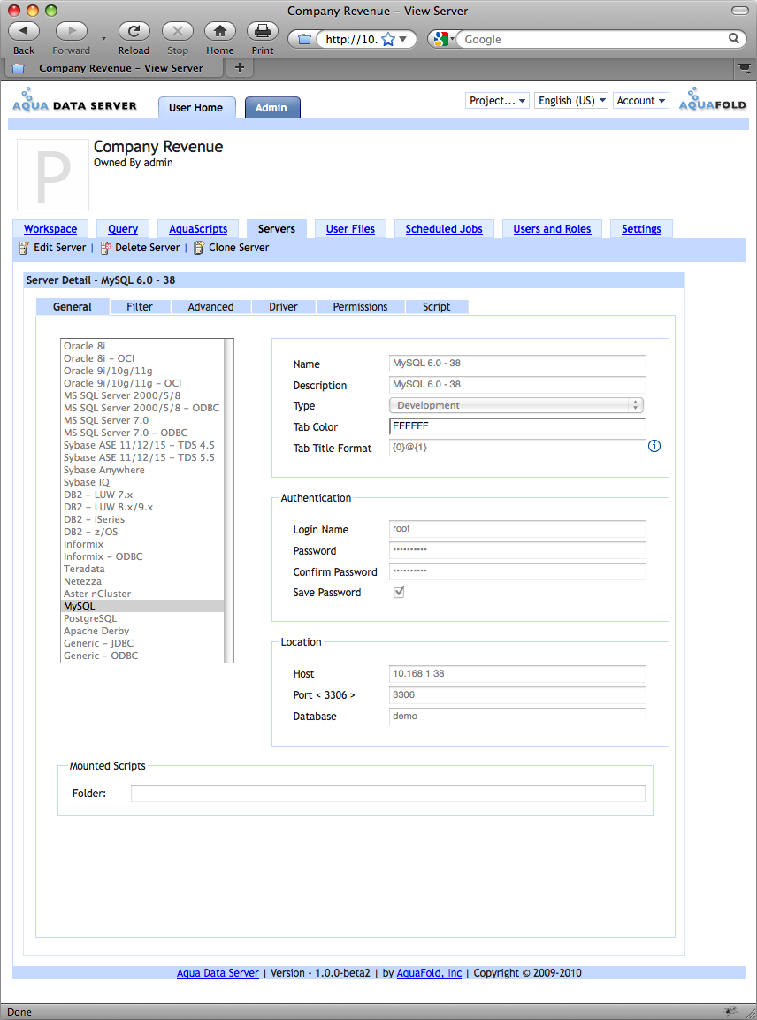Open the Aqua Data Server footer link
This screenshot has width=757, height=1020.
(218, 973)
